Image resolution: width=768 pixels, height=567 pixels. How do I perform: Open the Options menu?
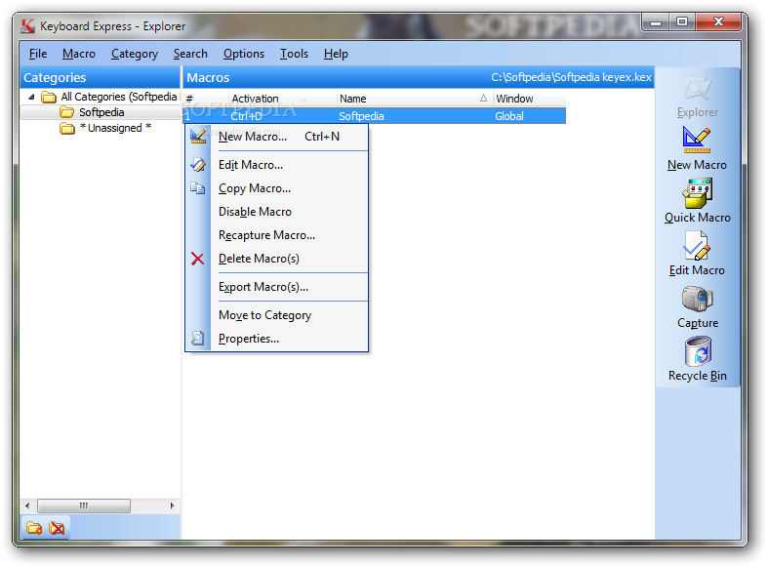click(244, 54)
